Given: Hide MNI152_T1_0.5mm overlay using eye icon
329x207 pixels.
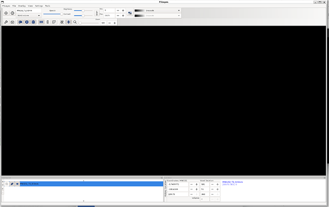Looking at the screenshot, I should coord(17,183).
